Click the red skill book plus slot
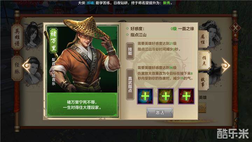Screen dimensions: 252x142 [186, 96]
